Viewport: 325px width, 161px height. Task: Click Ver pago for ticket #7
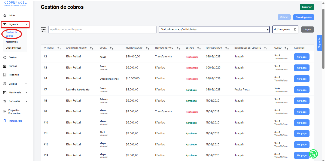pos(302,90)
